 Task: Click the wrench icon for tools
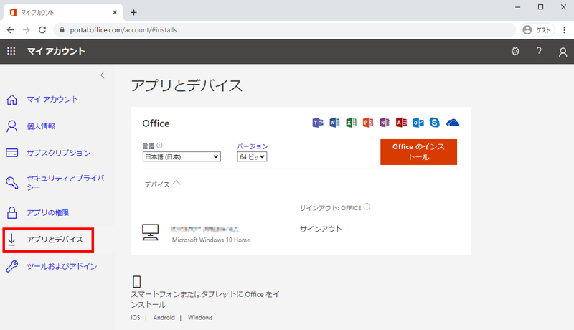click(x=11, y=266)
